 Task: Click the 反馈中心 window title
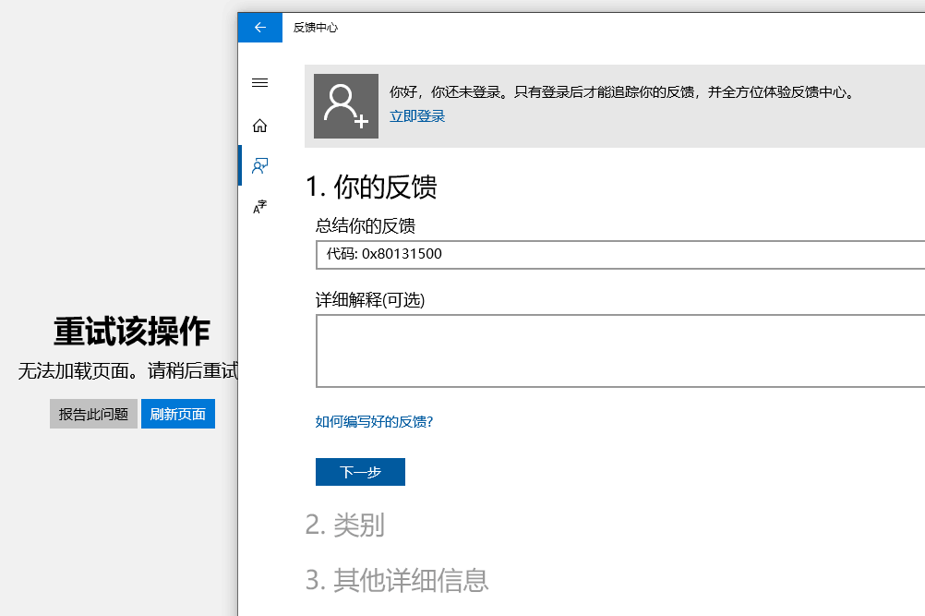tap(316, 28)
